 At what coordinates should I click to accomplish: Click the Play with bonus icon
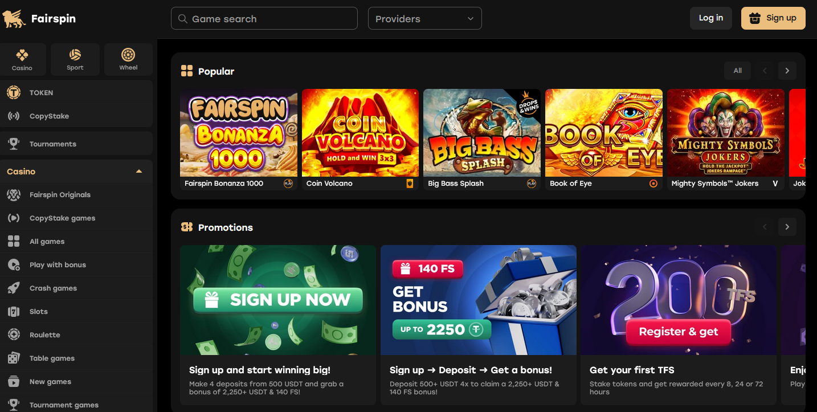(x=14, y=265)
